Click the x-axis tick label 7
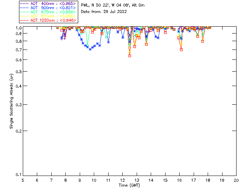Viewport: 243px width, 195px height. [51, 180]
